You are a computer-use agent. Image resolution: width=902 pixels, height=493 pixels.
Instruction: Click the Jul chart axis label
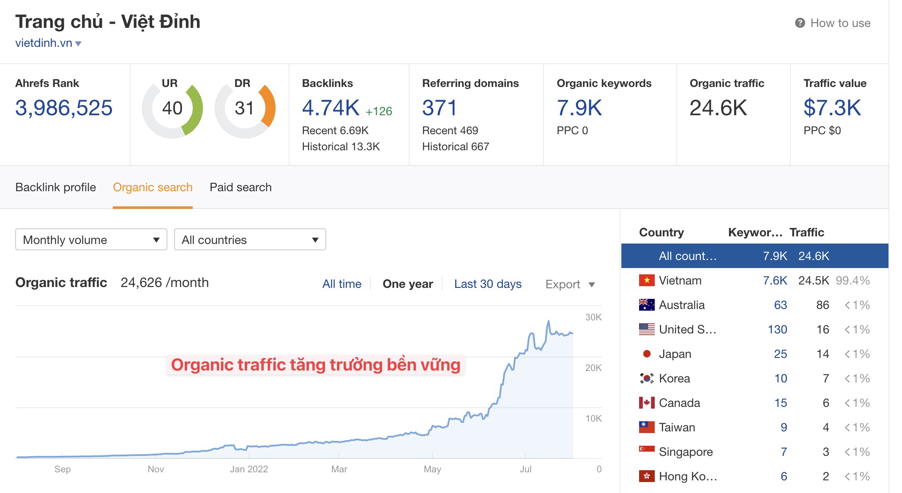[525, 469]
